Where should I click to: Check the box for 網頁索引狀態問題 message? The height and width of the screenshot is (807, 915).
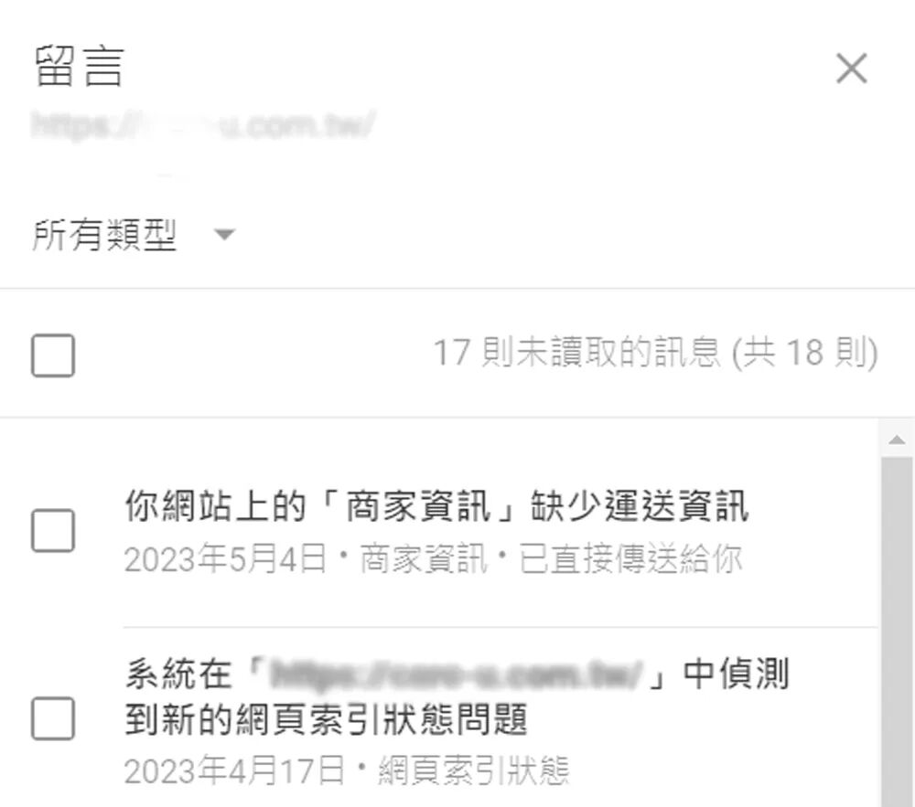[52, 717]
